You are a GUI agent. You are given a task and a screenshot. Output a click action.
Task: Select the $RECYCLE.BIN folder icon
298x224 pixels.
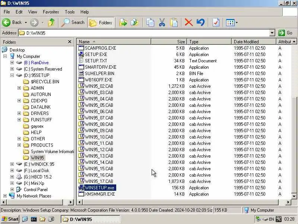click(26, 82)
